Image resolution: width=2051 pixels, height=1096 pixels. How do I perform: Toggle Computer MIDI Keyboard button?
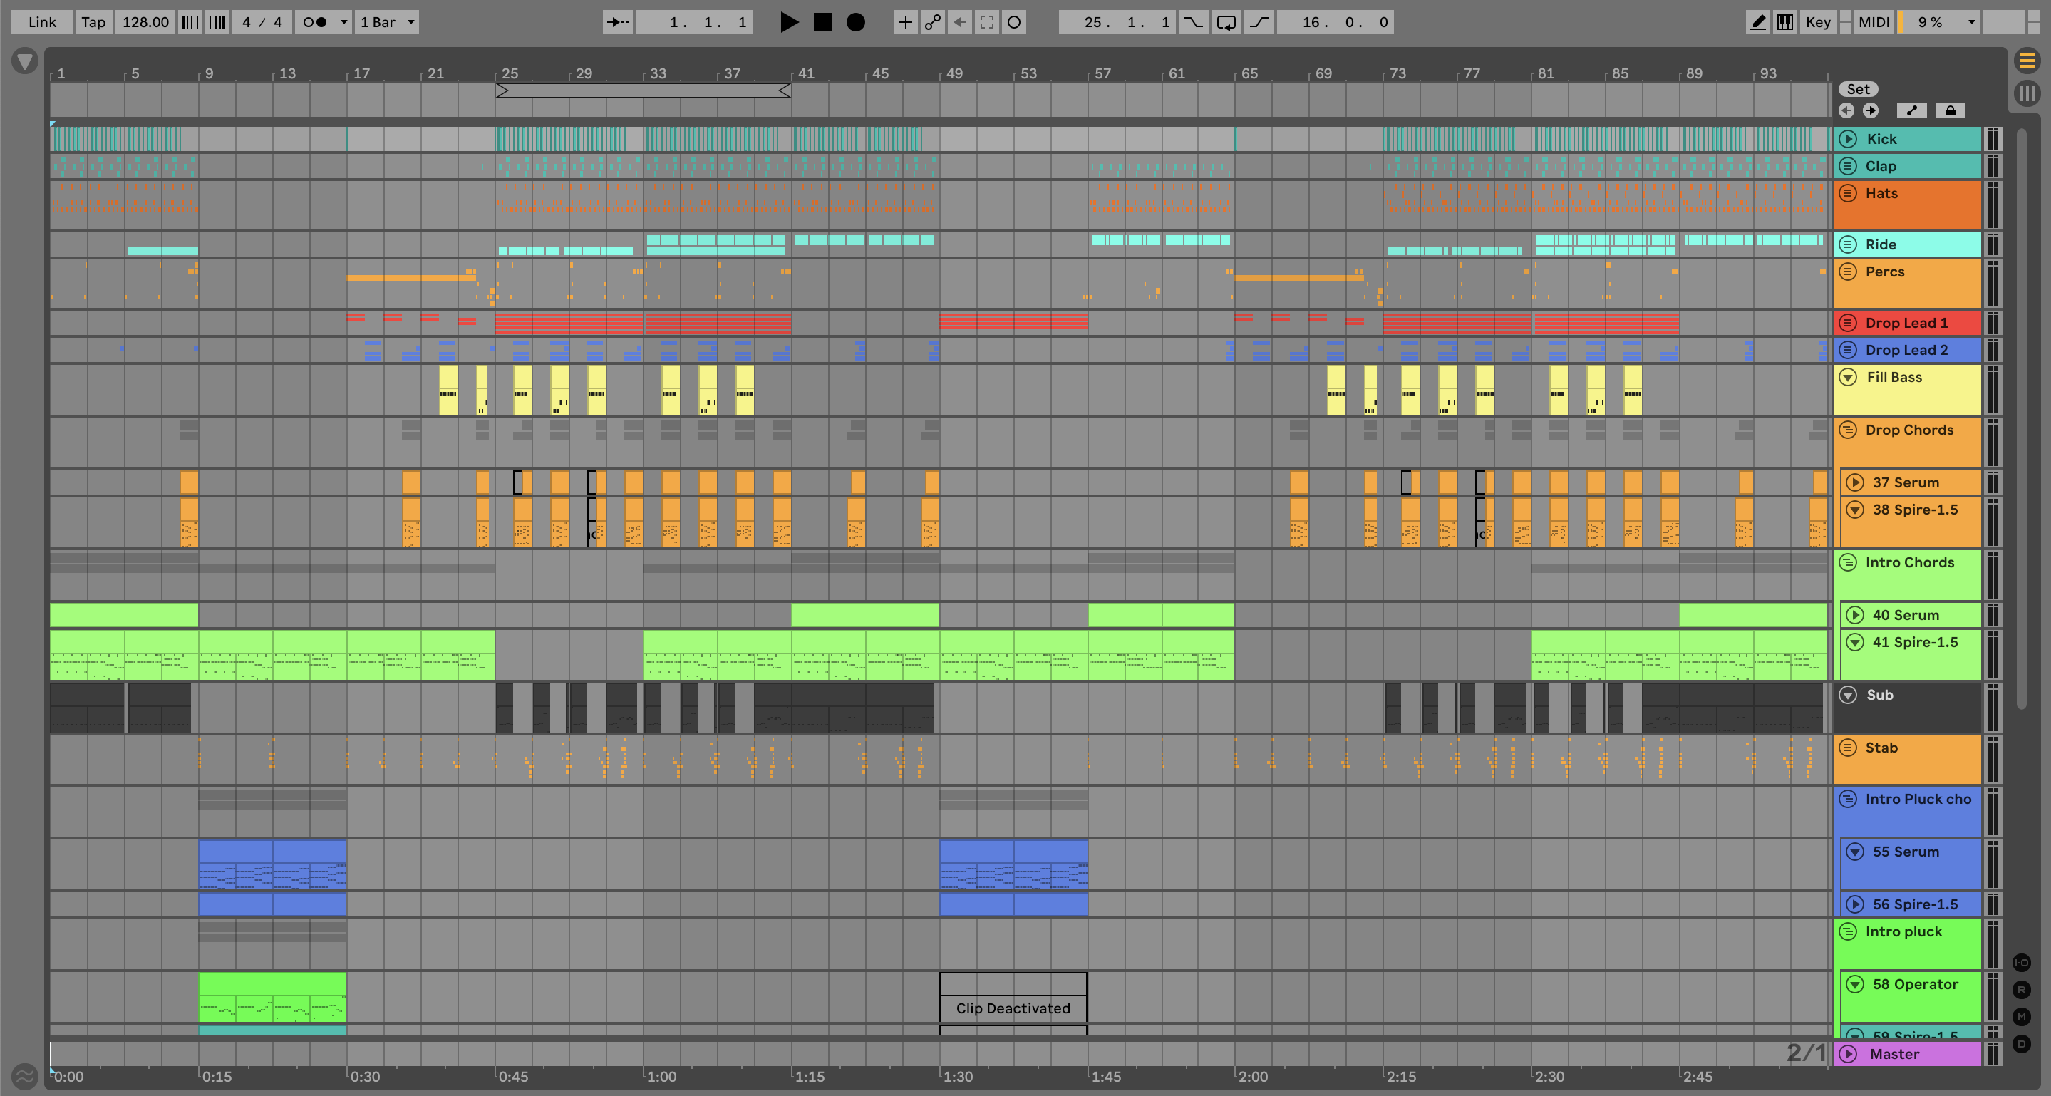click(1785, 22)
